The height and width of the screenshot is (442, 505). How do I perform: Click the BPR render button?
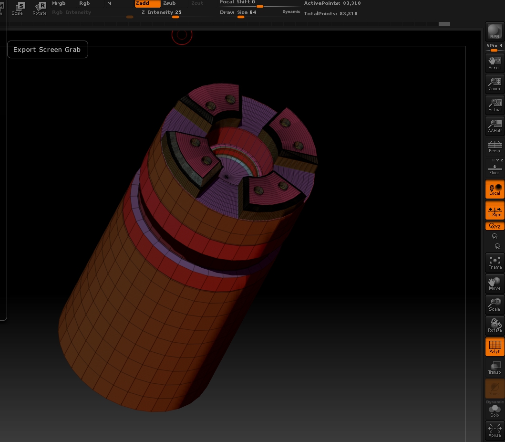coord(495,32)
